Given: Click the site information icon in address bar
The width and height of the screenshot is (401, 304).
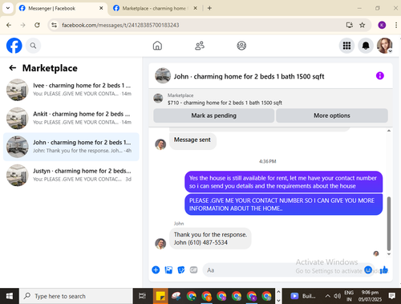Looking at the screenshot, I should click(55, 25).
